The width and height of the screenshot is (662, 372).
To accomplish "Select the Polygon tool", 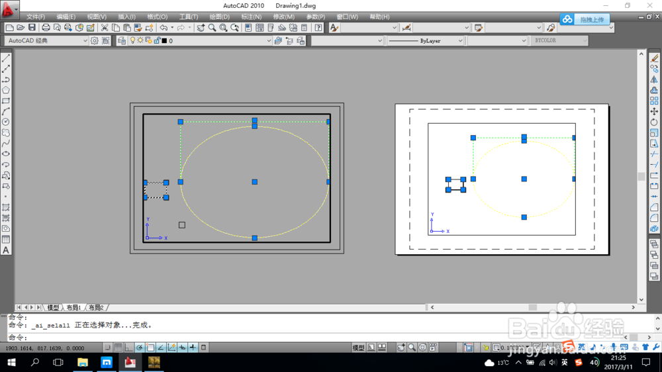I will [x=6, y=90].
